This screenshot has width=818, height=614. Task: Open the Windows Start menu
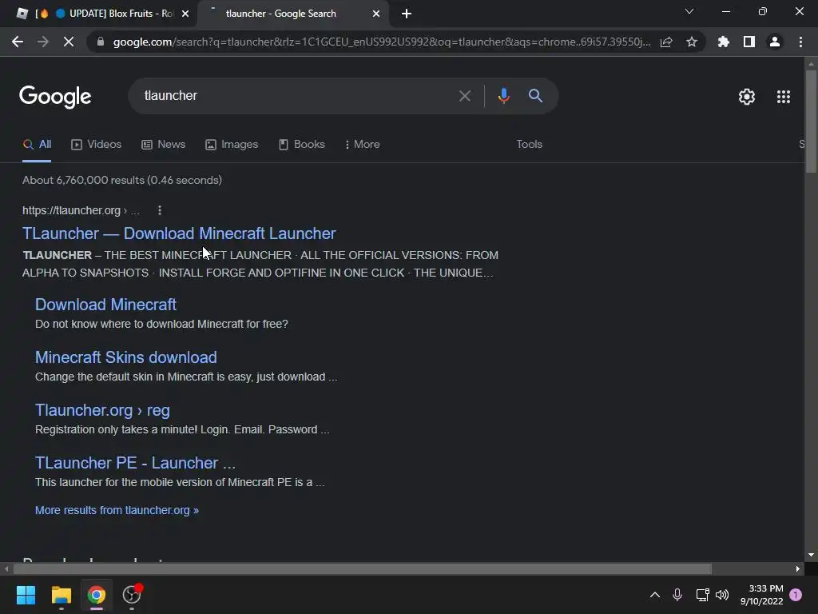pos(26,595)
